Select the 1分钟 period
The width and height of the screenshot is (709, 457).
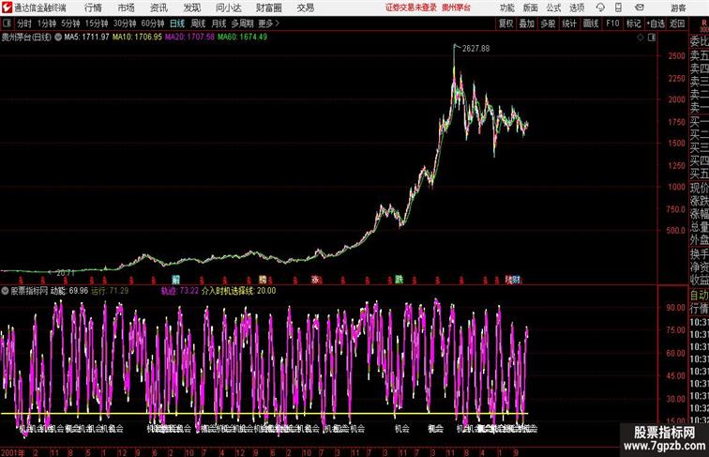[47, 23]
